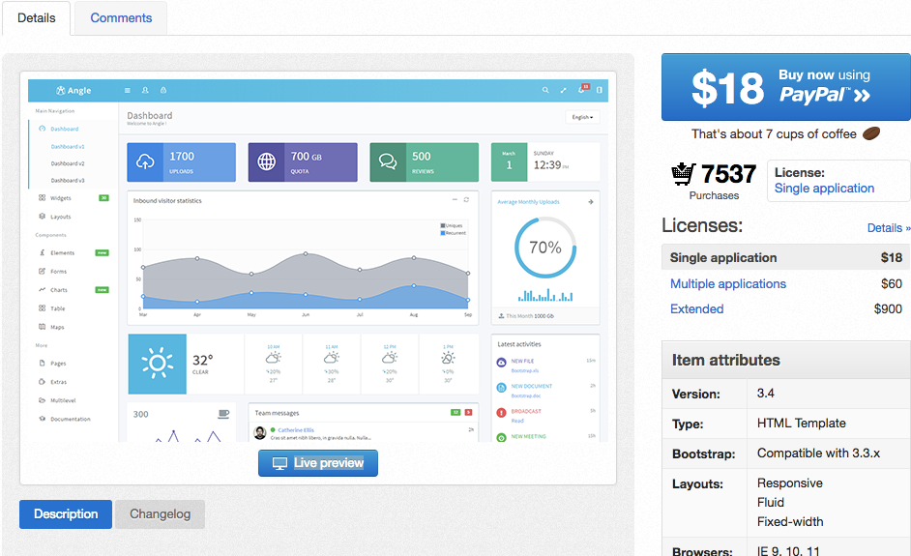
Task: Click the monitor icon in Live preview
Action: click(x=280, y=463)
